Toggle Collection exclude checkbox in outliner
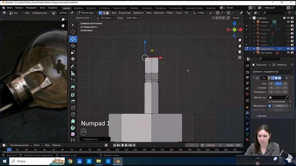Screen dimensions: 296x166 pos(284,18)
